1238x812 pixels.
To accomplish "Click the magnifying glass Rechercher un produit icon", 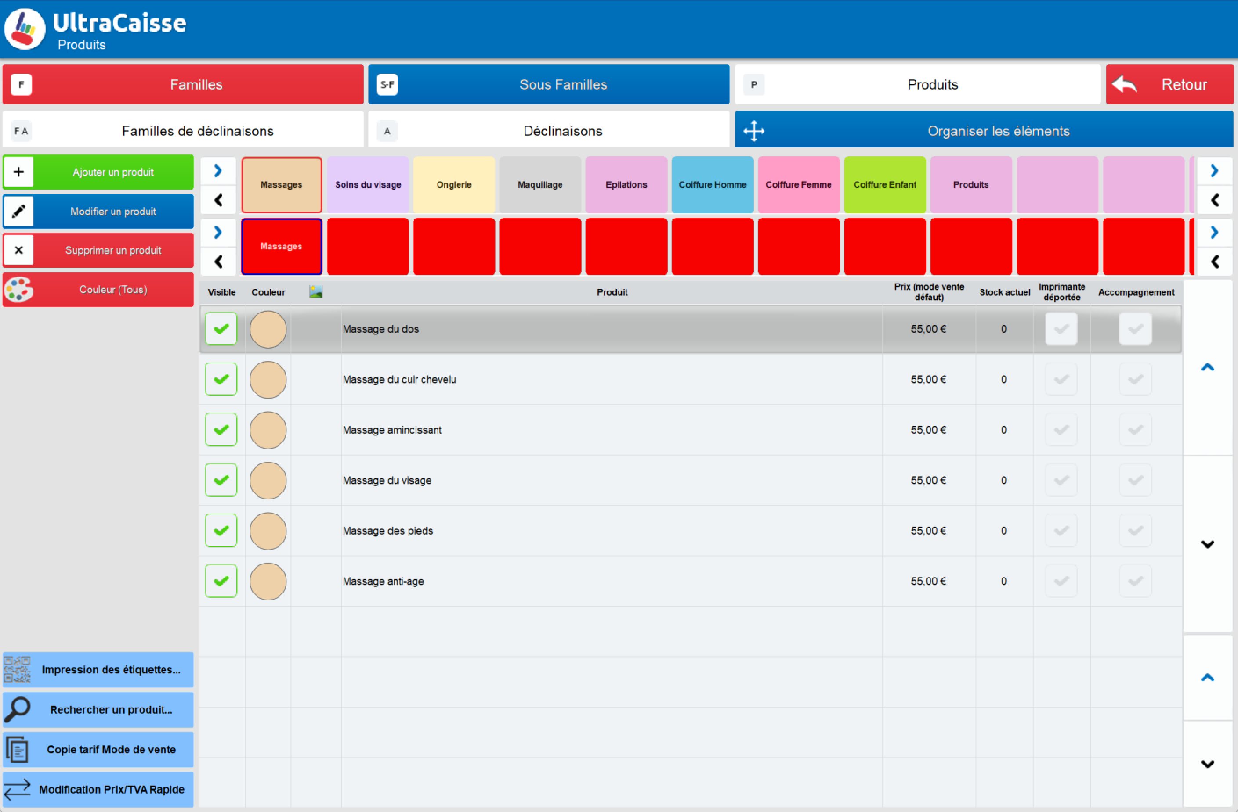I will click(x=18, y=709).
